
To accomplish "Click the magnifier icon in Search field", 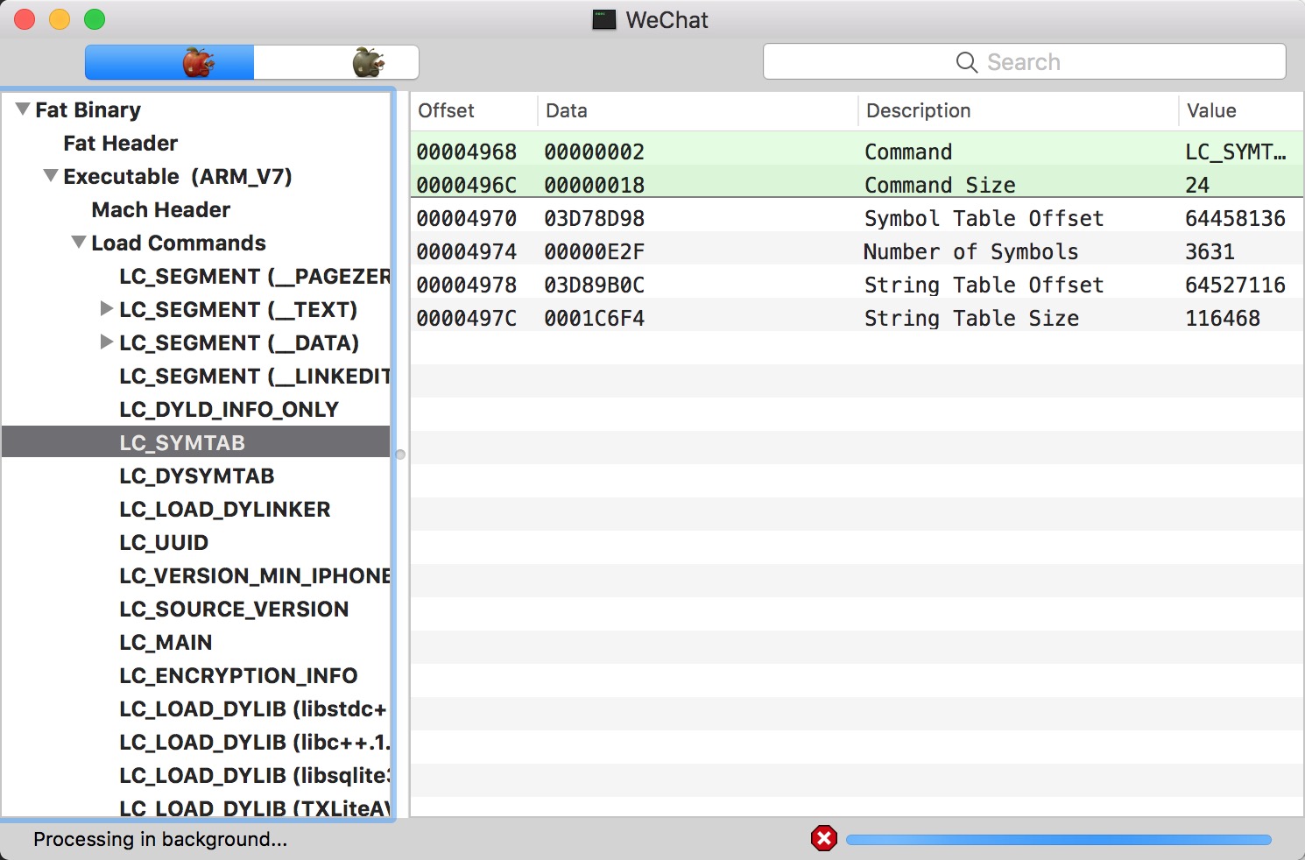I will pyautogui.click(x=967, y=62).
